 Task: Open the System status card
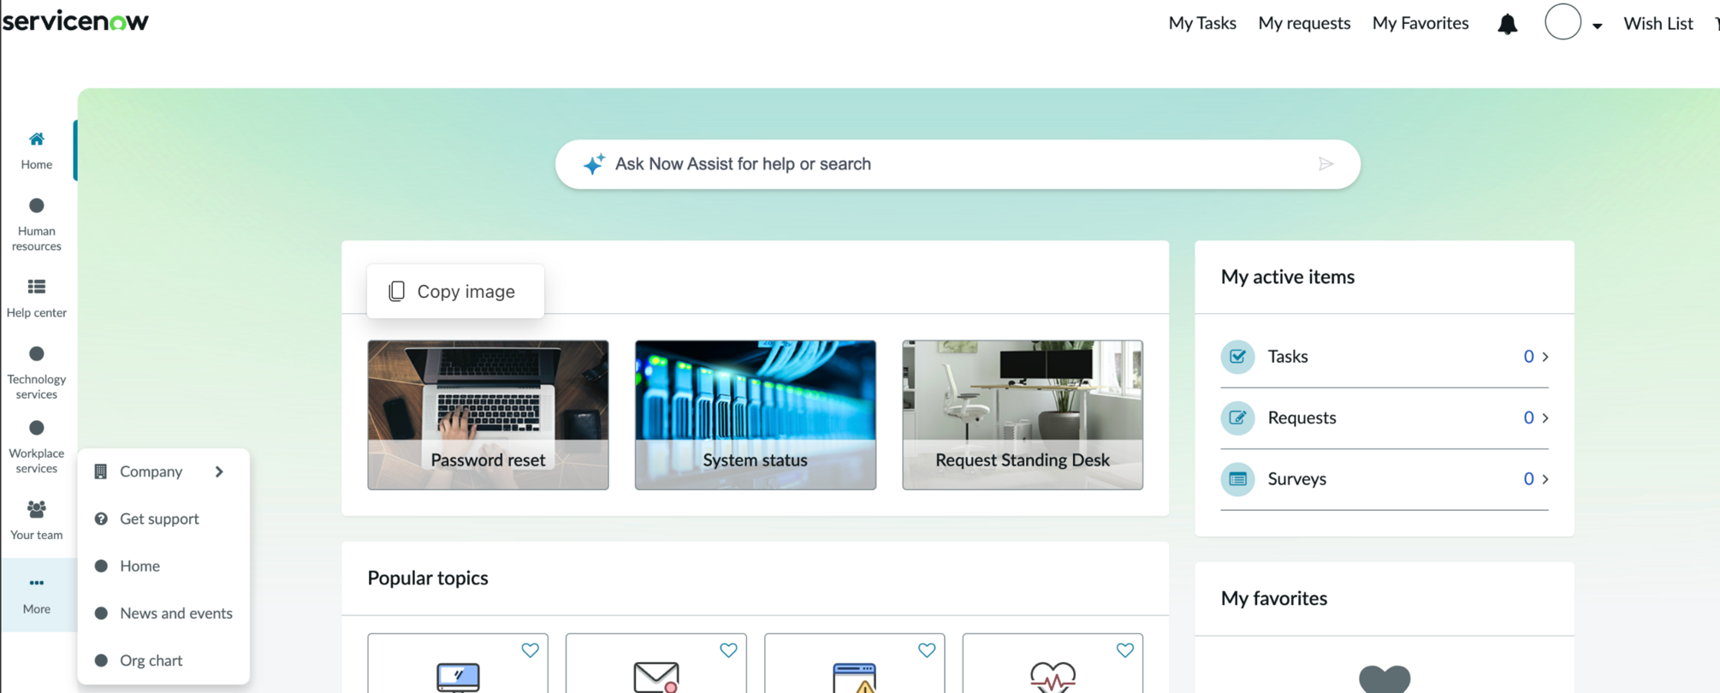pos(755,415)
